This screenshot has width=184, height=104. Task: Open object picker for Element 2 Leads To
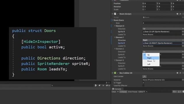coord(183,57)
